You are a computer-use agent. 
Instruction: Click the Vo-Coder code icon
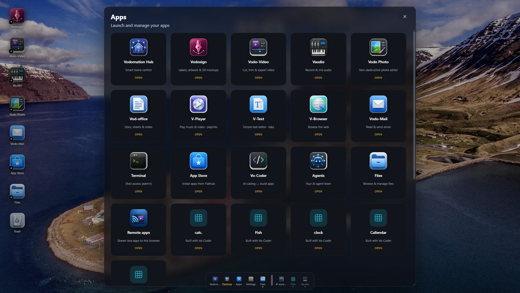tap(258, 161)
